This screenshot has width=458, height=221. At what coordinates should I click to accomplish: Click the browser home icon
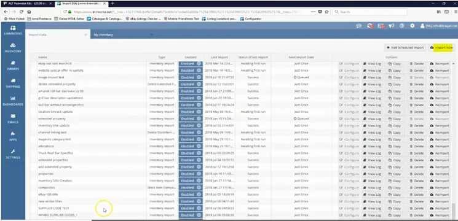pos(29,12)
